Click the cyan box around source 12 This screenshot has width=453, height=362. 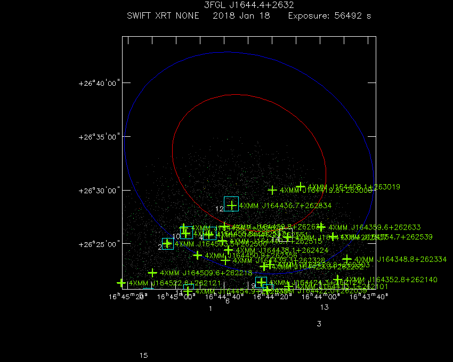click(231, 204)
